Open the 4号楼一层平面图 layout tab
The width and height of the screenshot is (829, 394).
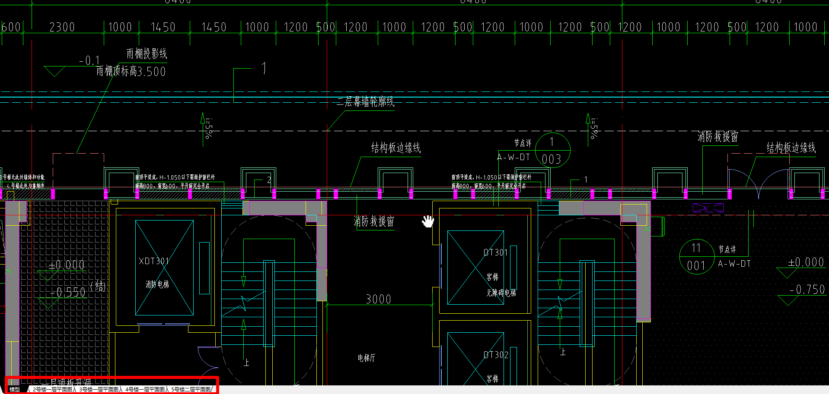tap(145, 389)
